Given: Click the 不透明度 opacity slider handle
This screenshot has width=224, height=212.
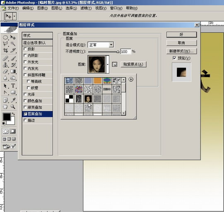Looking at the screenshot, I should (x=118, y=52).
